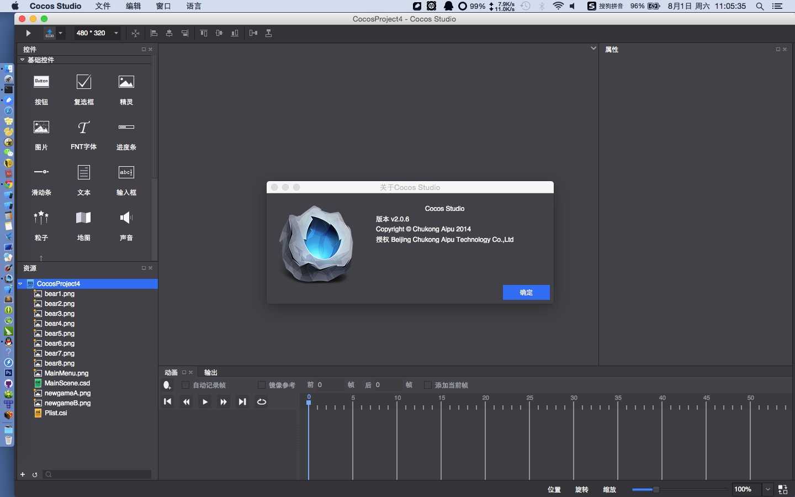Collapse the 基础控件 section
The image size is (795, 497).
click(23, 60)
